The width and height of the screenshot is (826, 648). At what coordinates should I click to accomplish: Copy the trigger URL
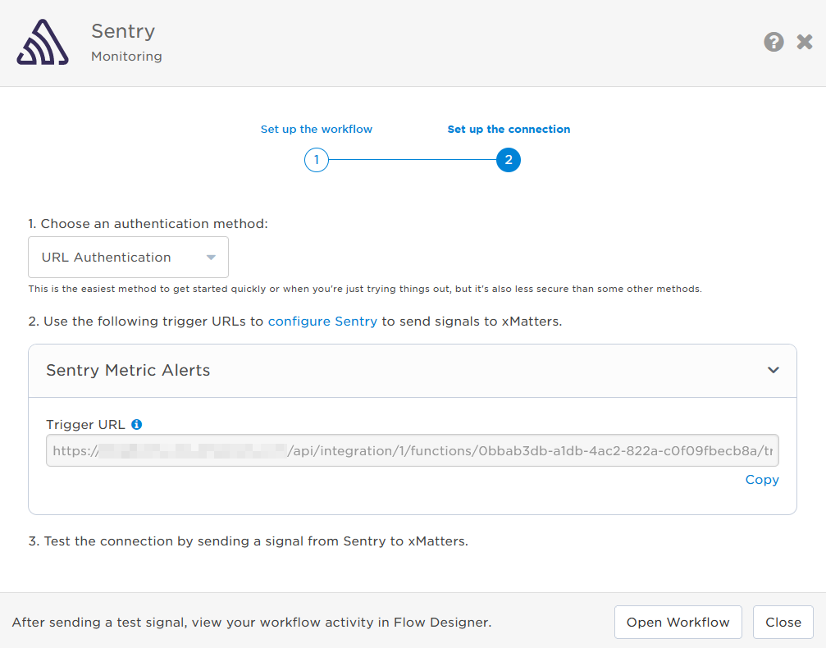coord(761,480)
